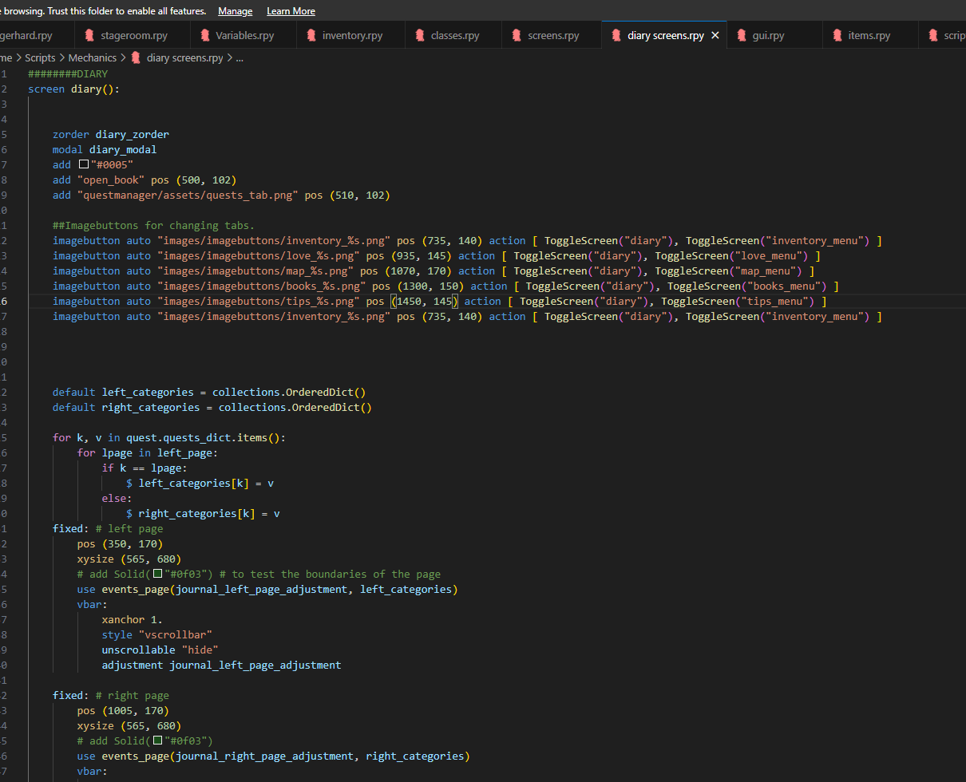Expand the Mechanics breadcrumb folder
This screenshot has height=782, width=966.
point(92,58)
